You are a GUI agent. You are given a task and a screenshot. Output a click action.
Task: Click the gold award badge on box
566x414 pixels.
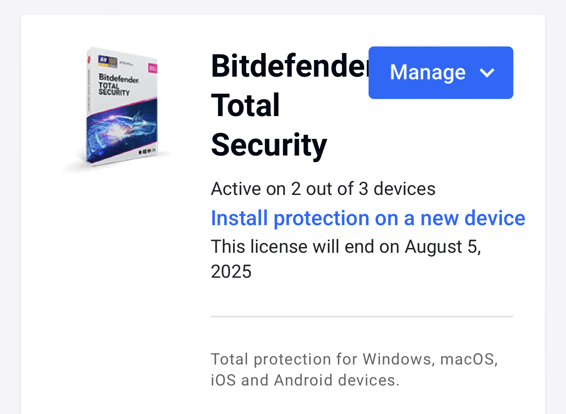click(x=113, y=61)
